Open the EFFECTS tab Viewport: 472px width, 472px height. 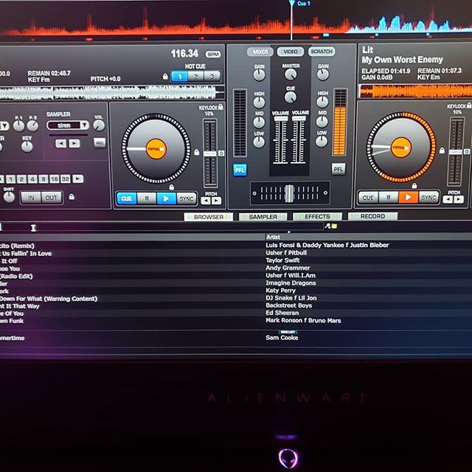tap(317, 216)
